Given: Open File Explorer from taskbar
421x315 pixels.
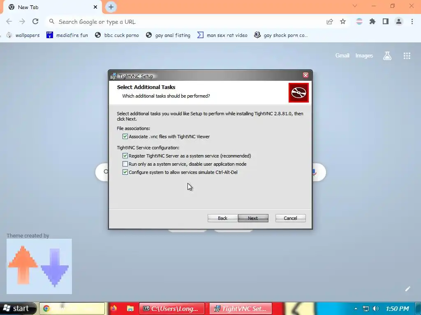Looking at the screenshot, I should click(130, 308).
